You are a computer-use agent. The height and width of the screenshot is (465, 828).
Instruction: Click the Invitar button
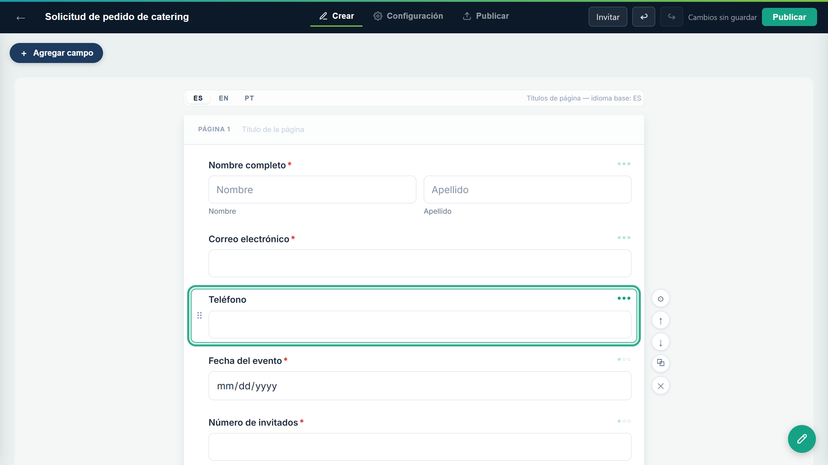tap(607, 17)
